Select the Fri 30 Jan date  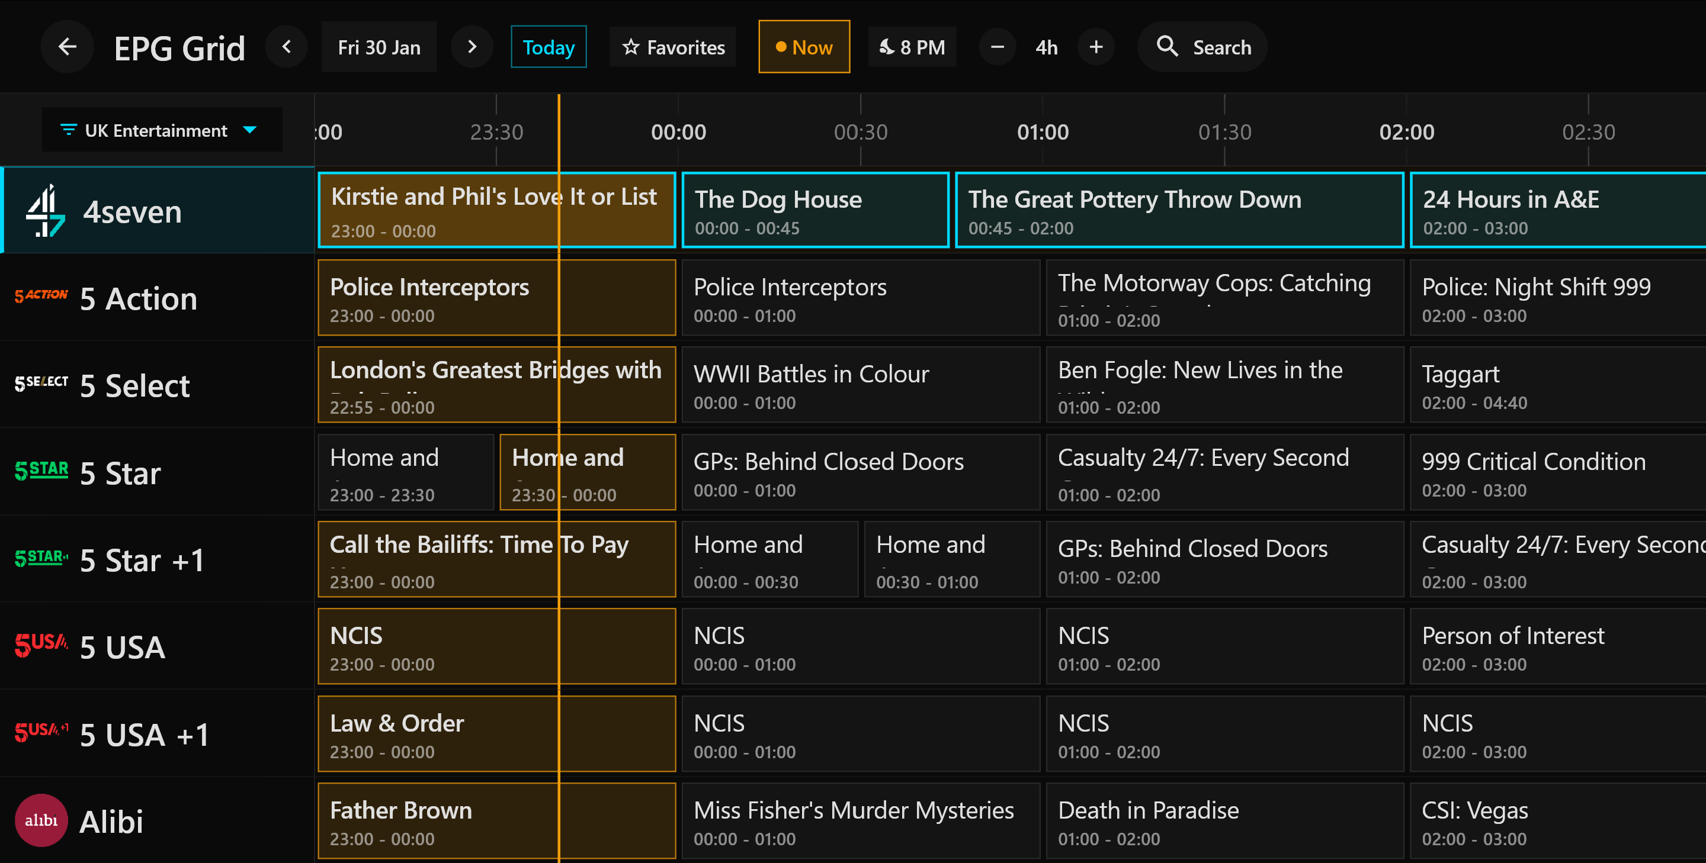click(379, 46)
